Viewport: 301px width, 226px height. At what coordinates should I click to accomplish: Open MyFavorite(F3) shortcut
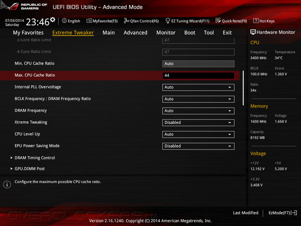[x=102, y=21]
